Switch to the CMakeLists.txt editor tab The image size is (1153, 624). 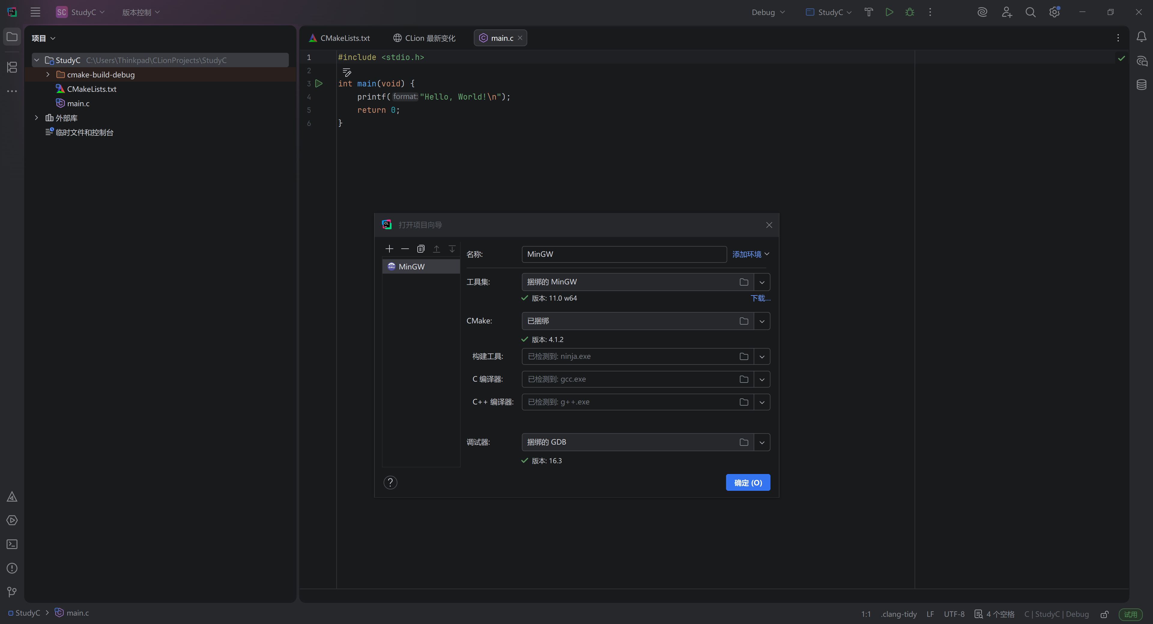click(x=340, y=38)
